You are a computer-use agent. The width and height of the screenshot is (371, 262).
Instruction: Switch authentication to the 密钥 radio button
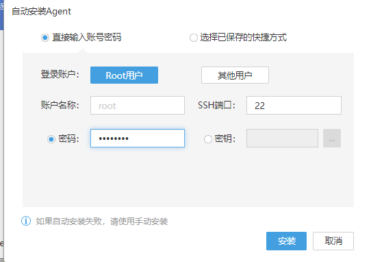(x=207, y=139)
